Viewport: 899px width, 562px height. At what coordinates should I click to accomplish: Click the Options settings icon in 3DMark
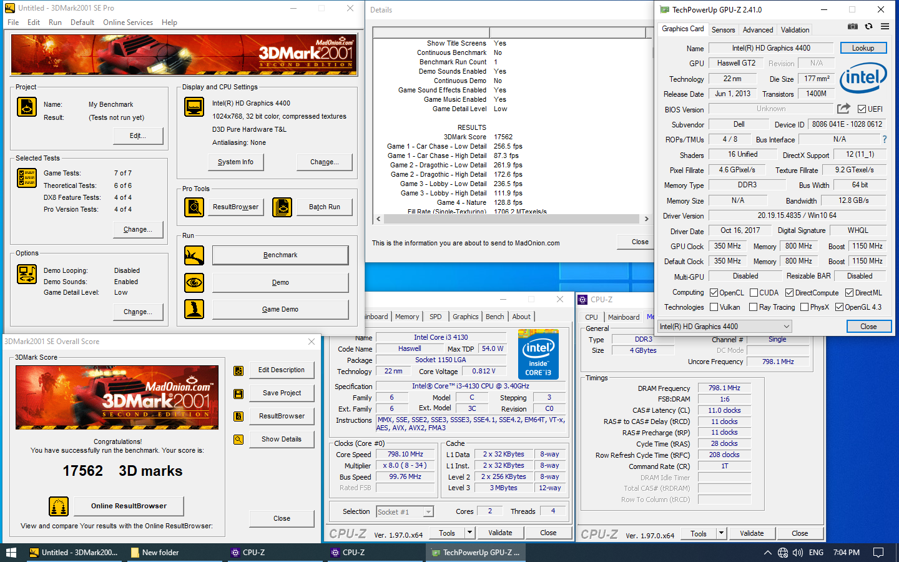[x=27, y=274]
